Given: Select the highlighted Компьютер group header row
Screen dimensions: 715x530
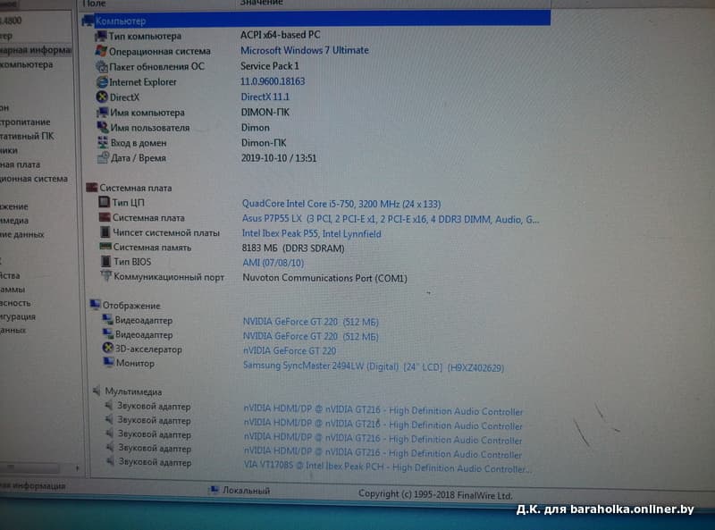Looking at the screenshot, I should pyautogui.click(x=315, y=20).
